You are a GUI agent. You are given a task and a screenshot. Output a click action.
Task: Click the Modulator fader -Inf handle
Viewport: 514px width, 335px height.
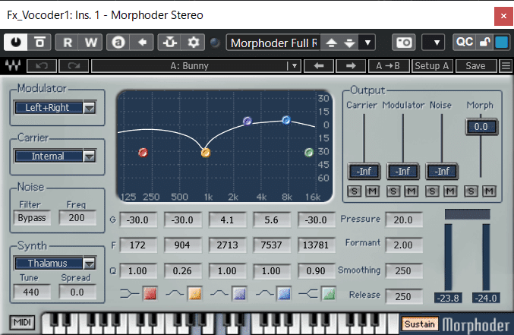[x=403, y=171]
